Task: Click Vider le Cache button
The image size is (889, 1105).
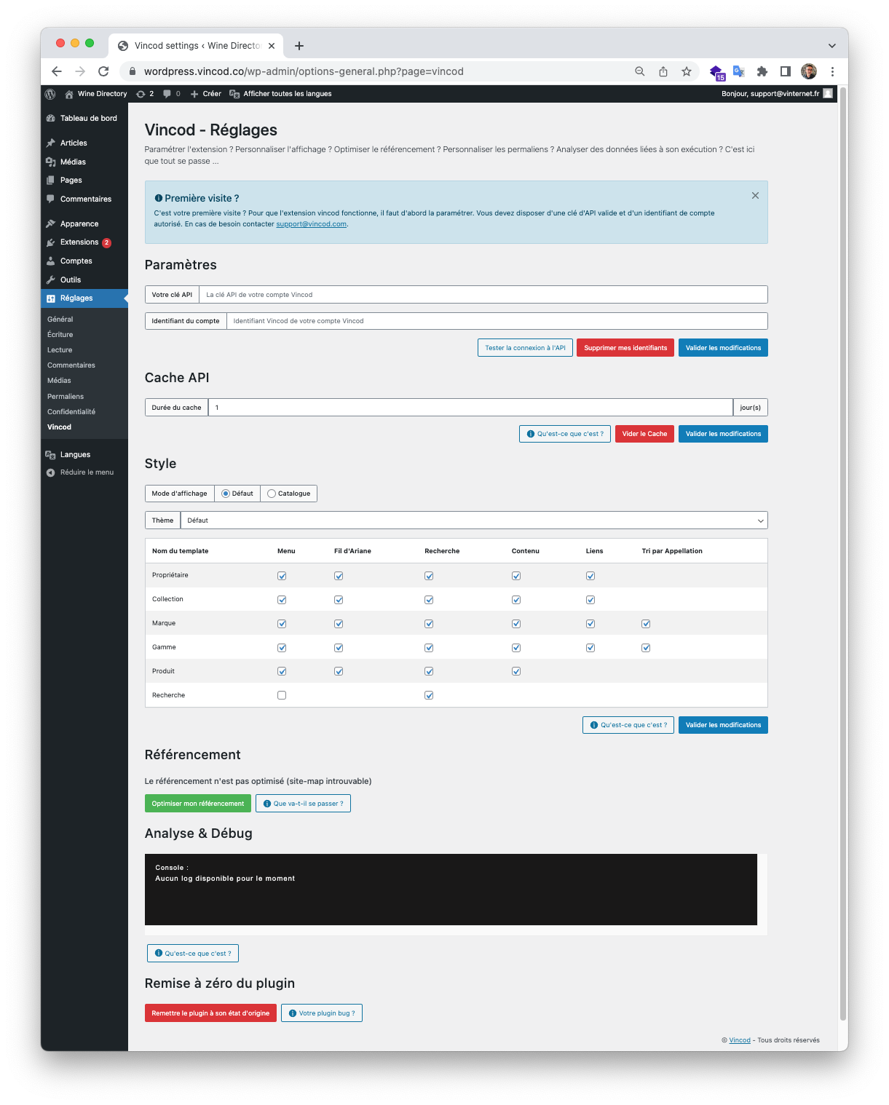Action: tap(644, 434)
